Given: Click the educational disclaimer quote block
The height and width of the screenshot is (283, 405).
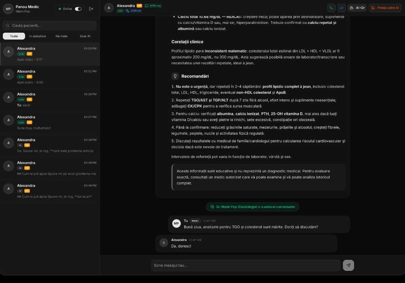Looking at the screenshot, I should pyautogui.click(x=258, y=177).
